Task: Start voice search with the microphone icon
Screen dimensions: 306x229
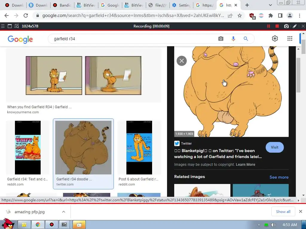Action: [233, 39]
